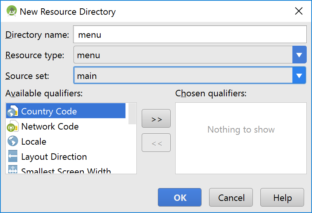
Task: Remove qualifier with the << button
Action: [156, 143]
